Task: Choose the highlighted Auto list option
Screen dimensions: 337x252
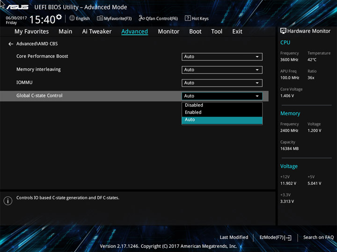Action: 222,120
